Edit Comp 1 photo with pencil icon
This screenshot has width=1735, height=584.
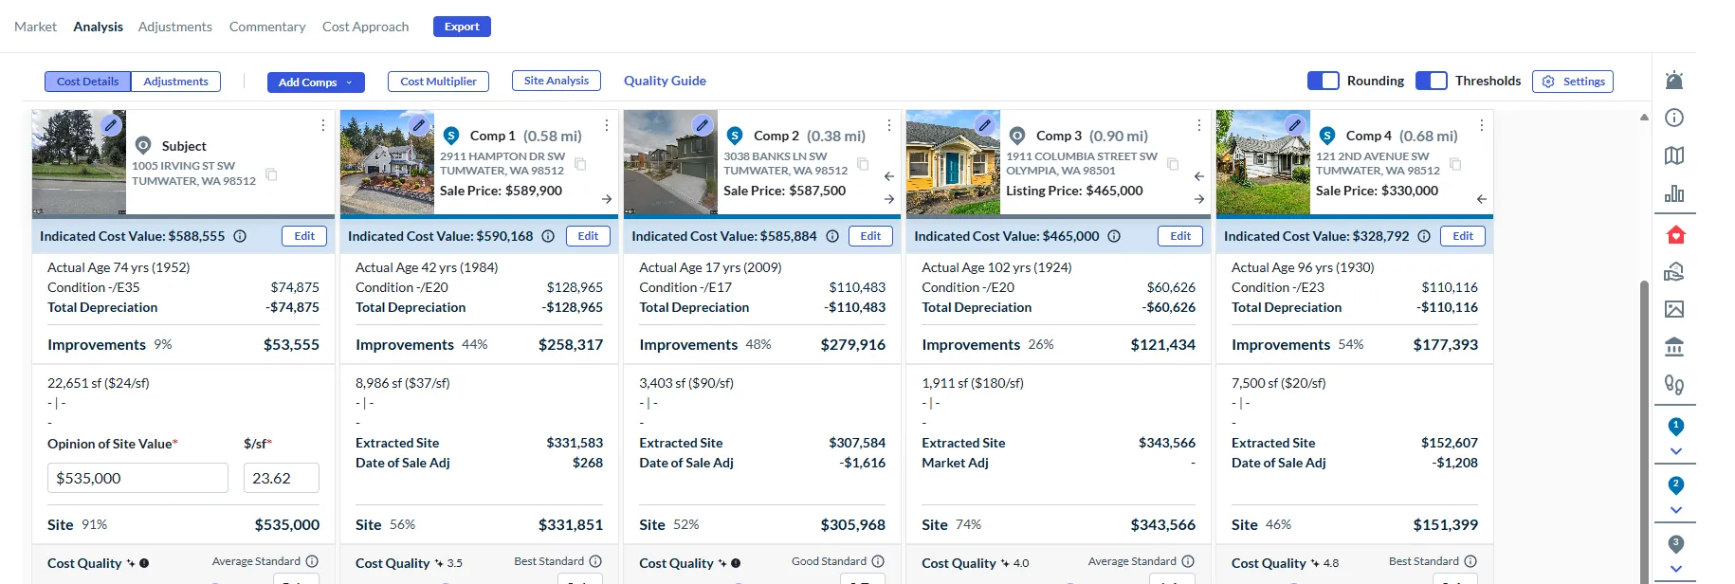[418, 124]
